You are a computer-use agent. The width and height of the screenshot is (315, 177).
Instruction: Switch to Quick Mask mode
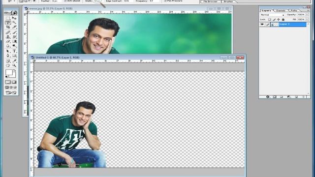pos(14,82)
